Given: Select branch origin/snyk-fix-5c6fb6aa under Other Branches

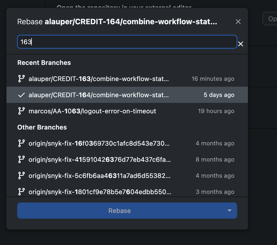Looking at the screenshot, I should (x=99, y=176).
